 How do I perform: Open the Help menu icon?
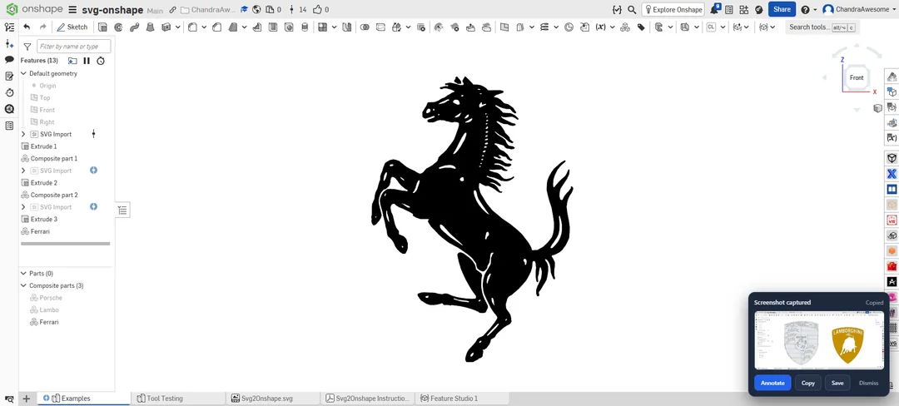tap(805, 10)
